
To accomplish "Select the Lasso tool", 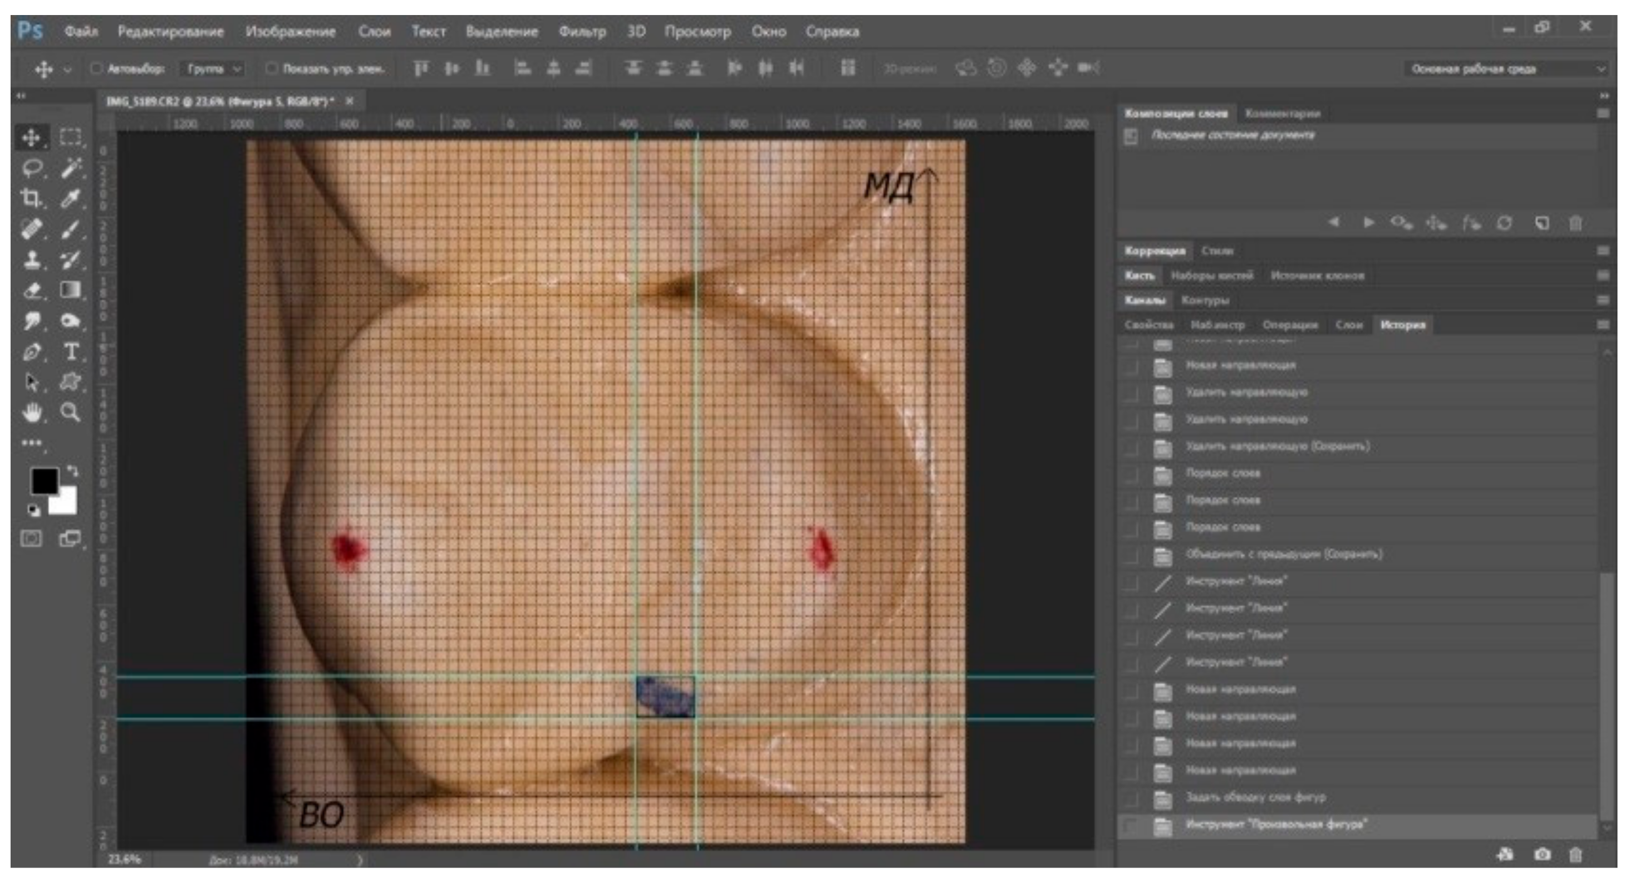I will pos(32,168).
